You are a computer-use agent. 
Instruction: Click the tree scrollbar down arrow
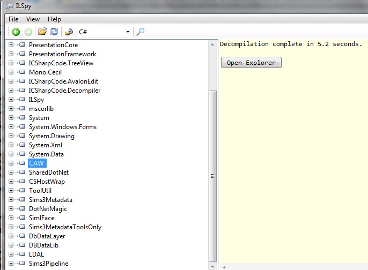click(212, 266)
